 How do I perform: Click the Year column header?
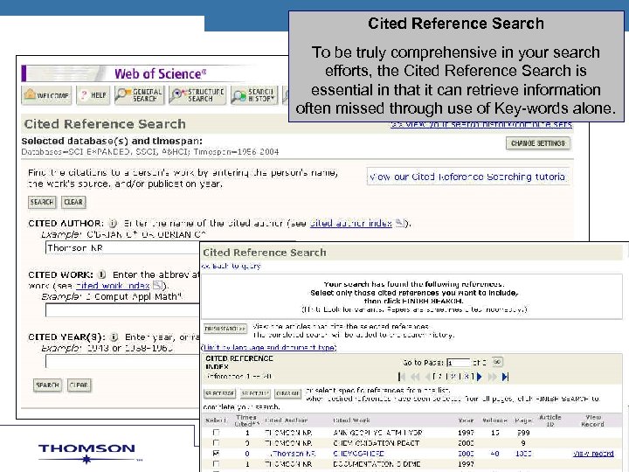(466, 420)
